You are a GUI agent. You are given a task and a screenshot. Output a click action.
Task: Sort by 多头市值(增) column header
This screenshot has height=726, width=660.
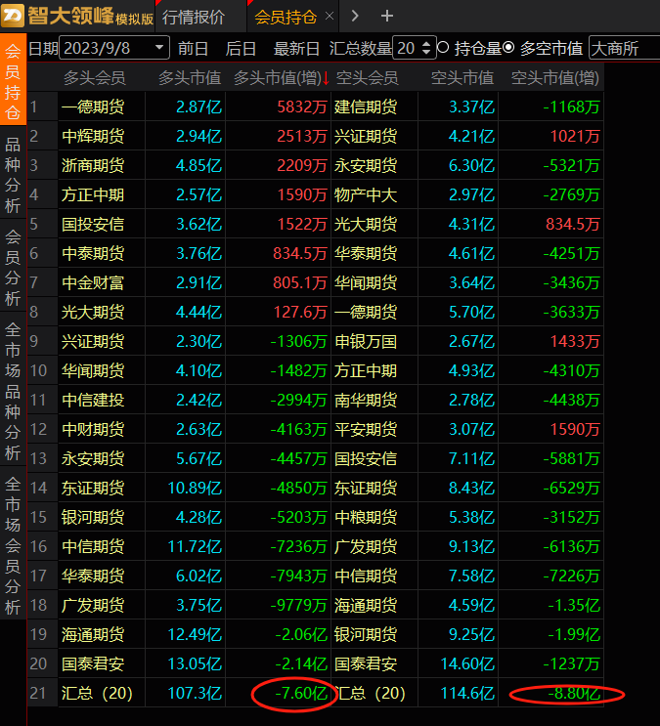277,78
